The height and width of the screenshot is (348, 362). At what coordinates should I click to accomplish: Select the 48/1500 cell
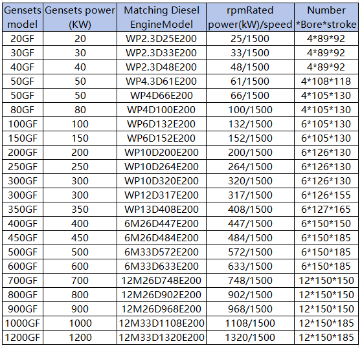(250, 67)
